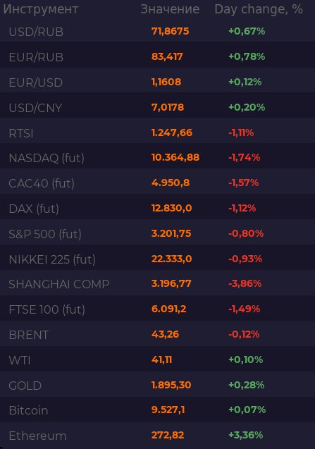Open SHANGHAI COMP row
This screenshot has width=315, height=449.
point(158,284)
